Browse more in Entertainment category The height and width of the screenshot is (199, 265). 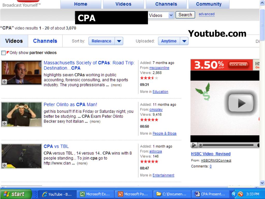(163, 175)
